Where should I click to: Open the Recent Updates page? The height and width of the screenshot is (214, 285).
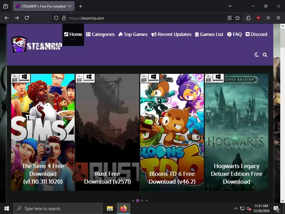coord(171,34)
